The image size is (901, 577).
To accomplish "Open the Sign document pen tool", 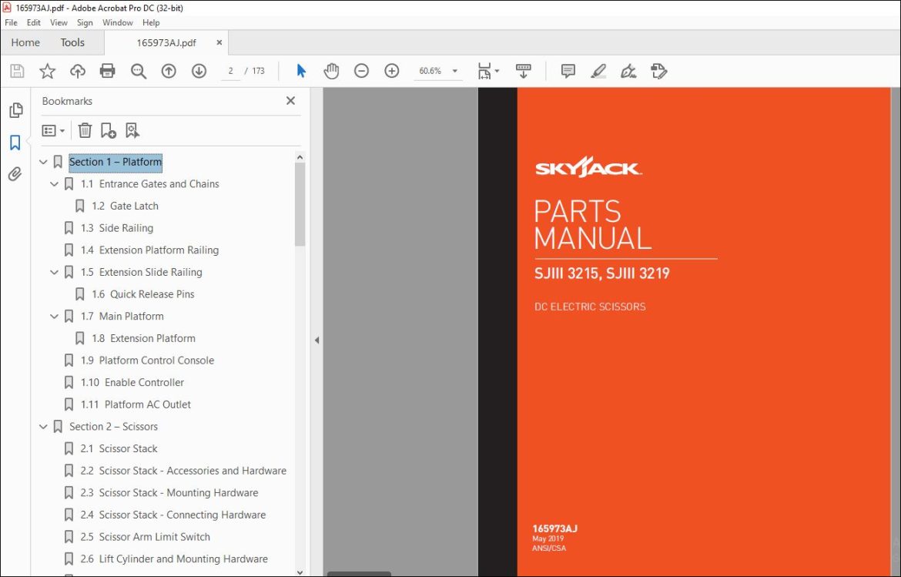I will [x=628, y=72].
